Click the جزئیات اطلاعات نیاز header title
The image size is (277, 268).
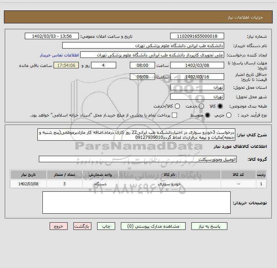[x=245, y=17]
